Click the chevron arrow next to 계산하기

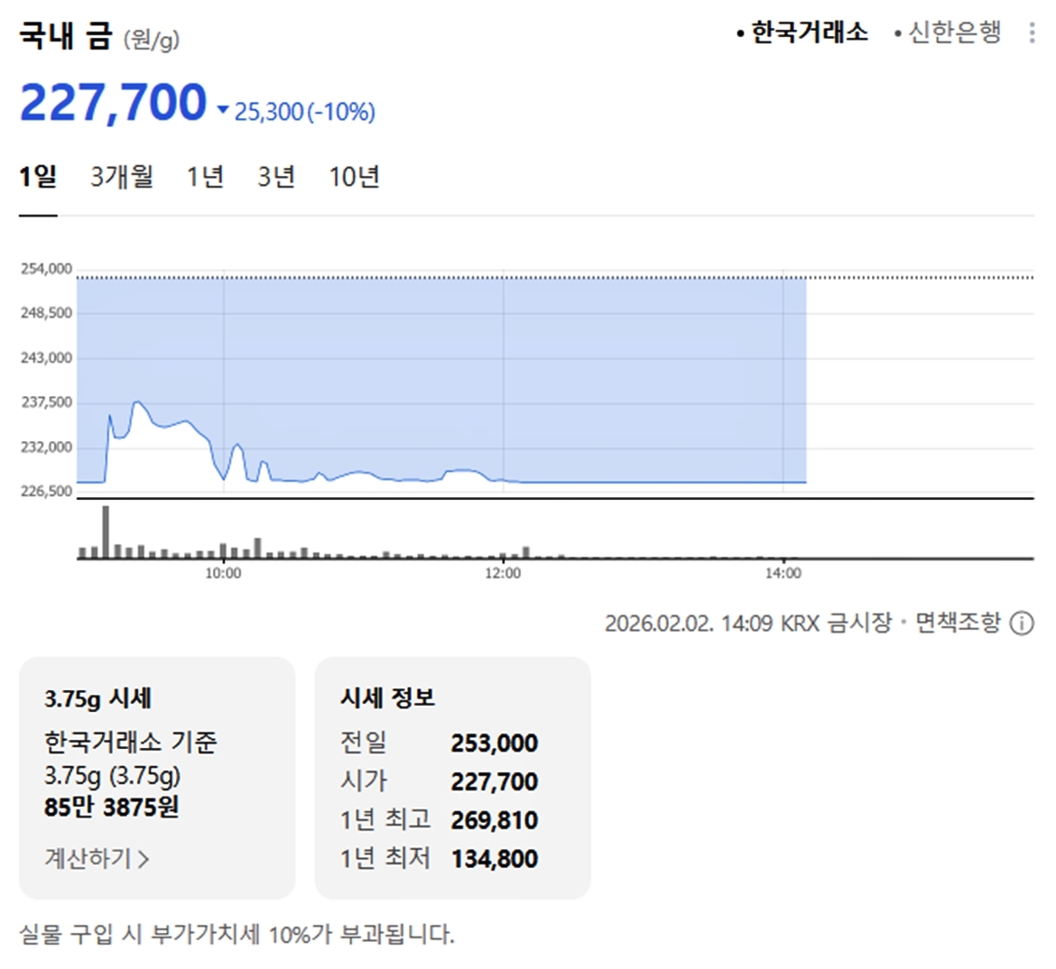[143, 859]
